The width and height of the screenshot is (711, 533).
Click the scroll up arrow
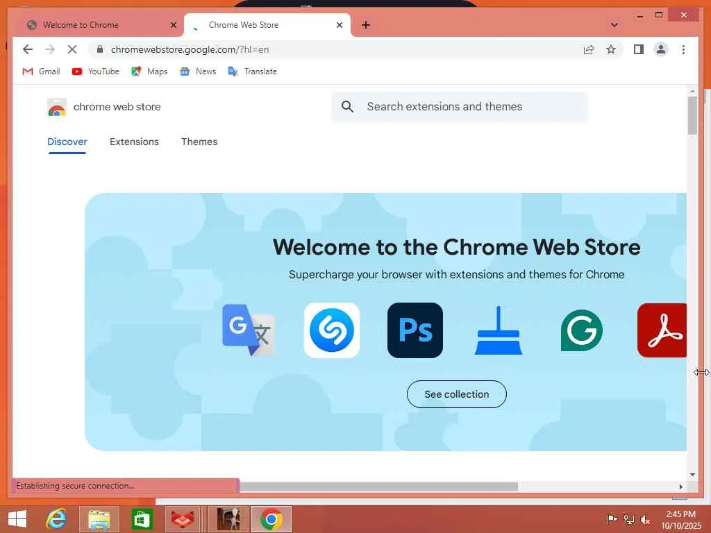tap(692, 91)
